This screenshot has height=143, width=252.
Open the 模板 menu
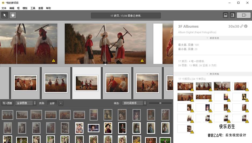(x=25, y=8)
